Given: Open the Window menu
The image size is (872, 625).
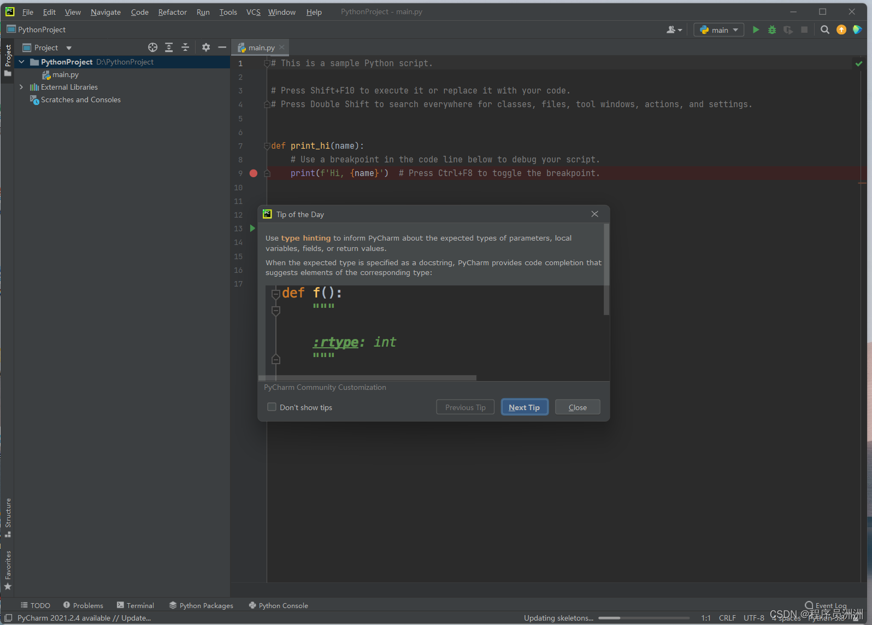Looking at the screenshot, I should [282, 12].
